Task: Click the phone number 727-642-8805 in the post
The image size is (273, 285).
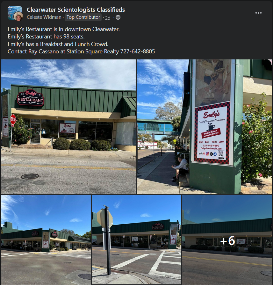Action: (x=138, y=51)
